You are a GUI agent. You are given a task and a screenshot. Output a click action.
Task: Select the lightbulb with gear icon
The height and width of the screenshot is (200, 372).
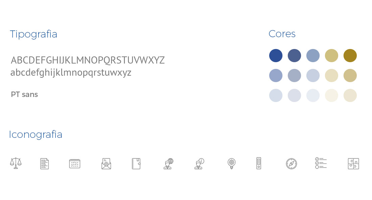[231, 164]
